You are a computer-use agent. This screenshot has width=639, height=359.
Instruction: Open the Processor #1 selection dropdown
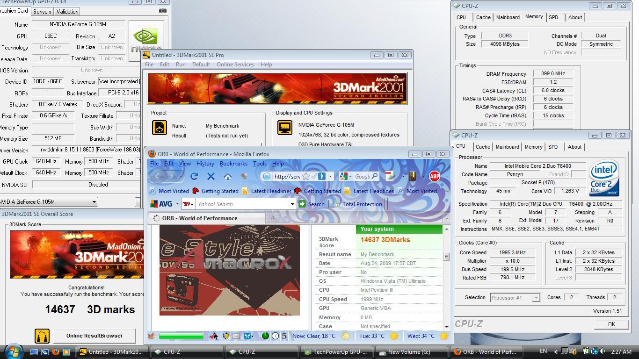tap(536, 297)
